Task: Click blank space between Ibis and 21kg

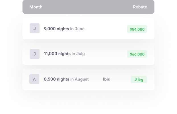Action: tap(120, 79)
